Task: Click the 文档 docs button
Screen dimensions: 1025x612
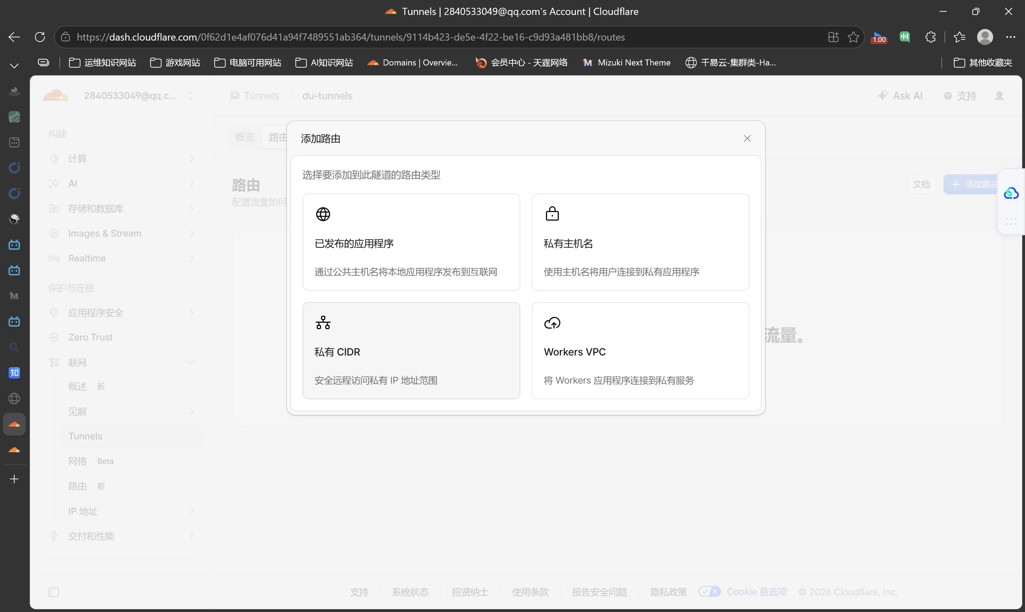Action: [x=921, y=184]
